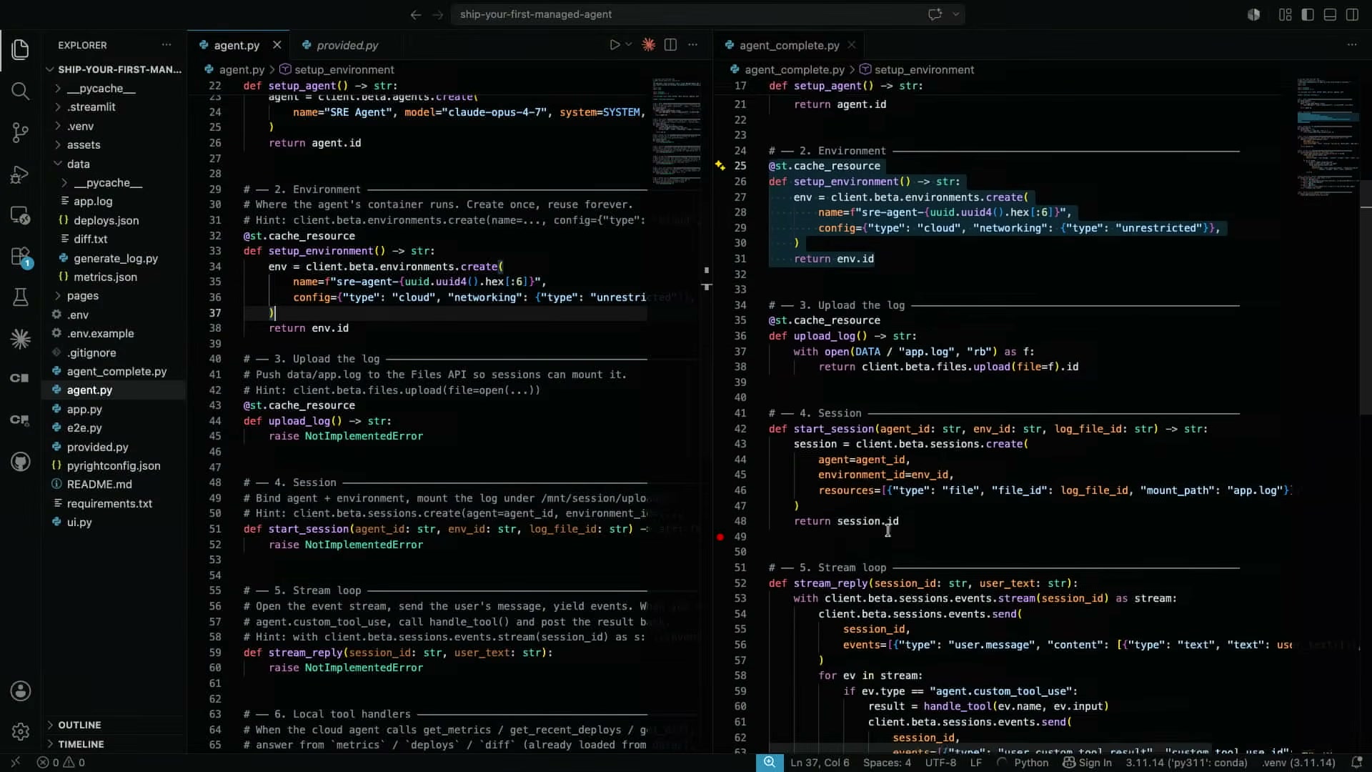
Task: Close the agent_complete.py tab
Action: [851, 45]
